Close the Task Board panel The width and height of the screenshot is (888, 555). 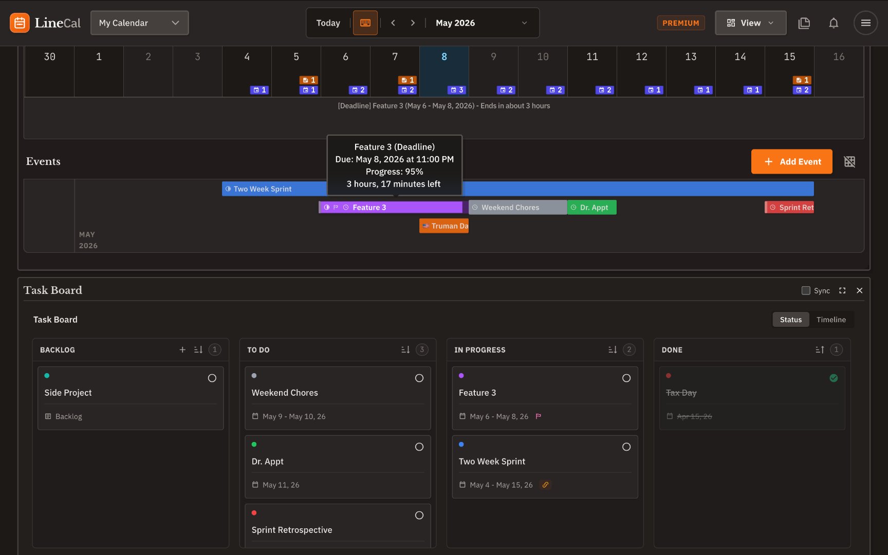point(859,290)
